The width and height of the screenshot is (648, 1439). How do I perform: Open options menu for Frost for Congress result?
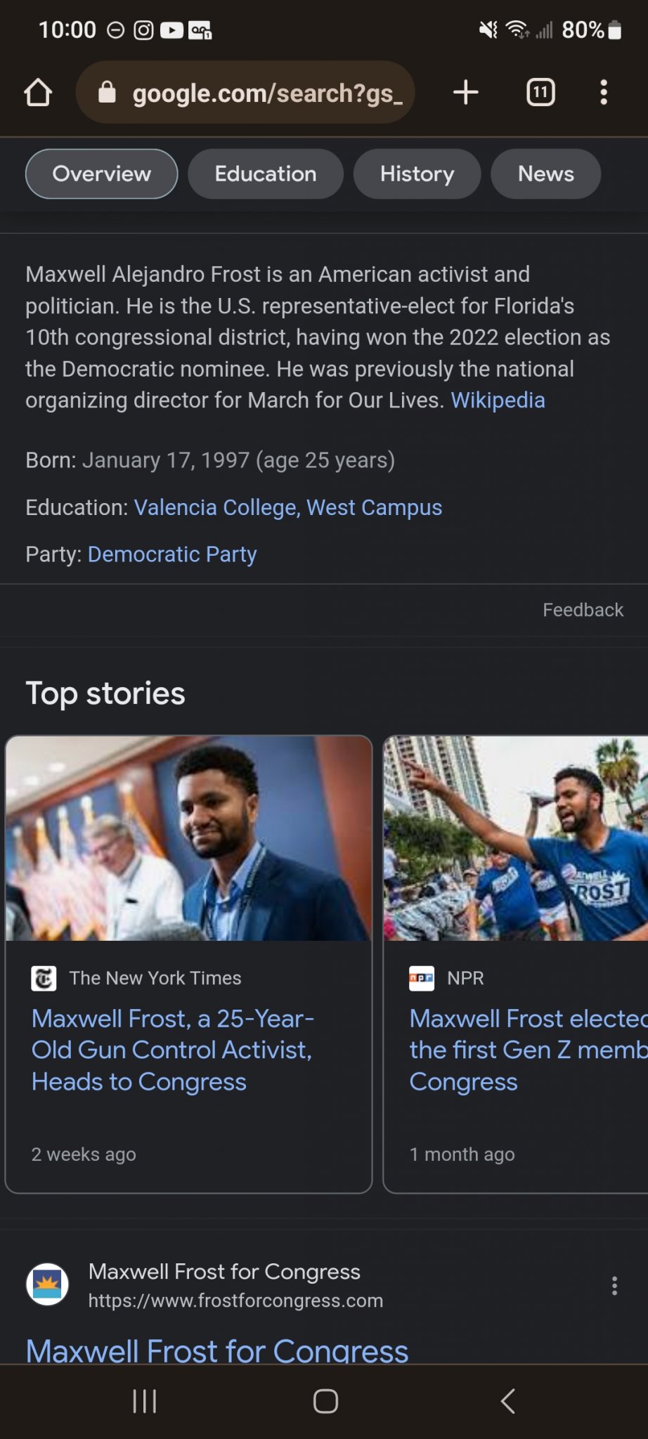point(614,1286)
